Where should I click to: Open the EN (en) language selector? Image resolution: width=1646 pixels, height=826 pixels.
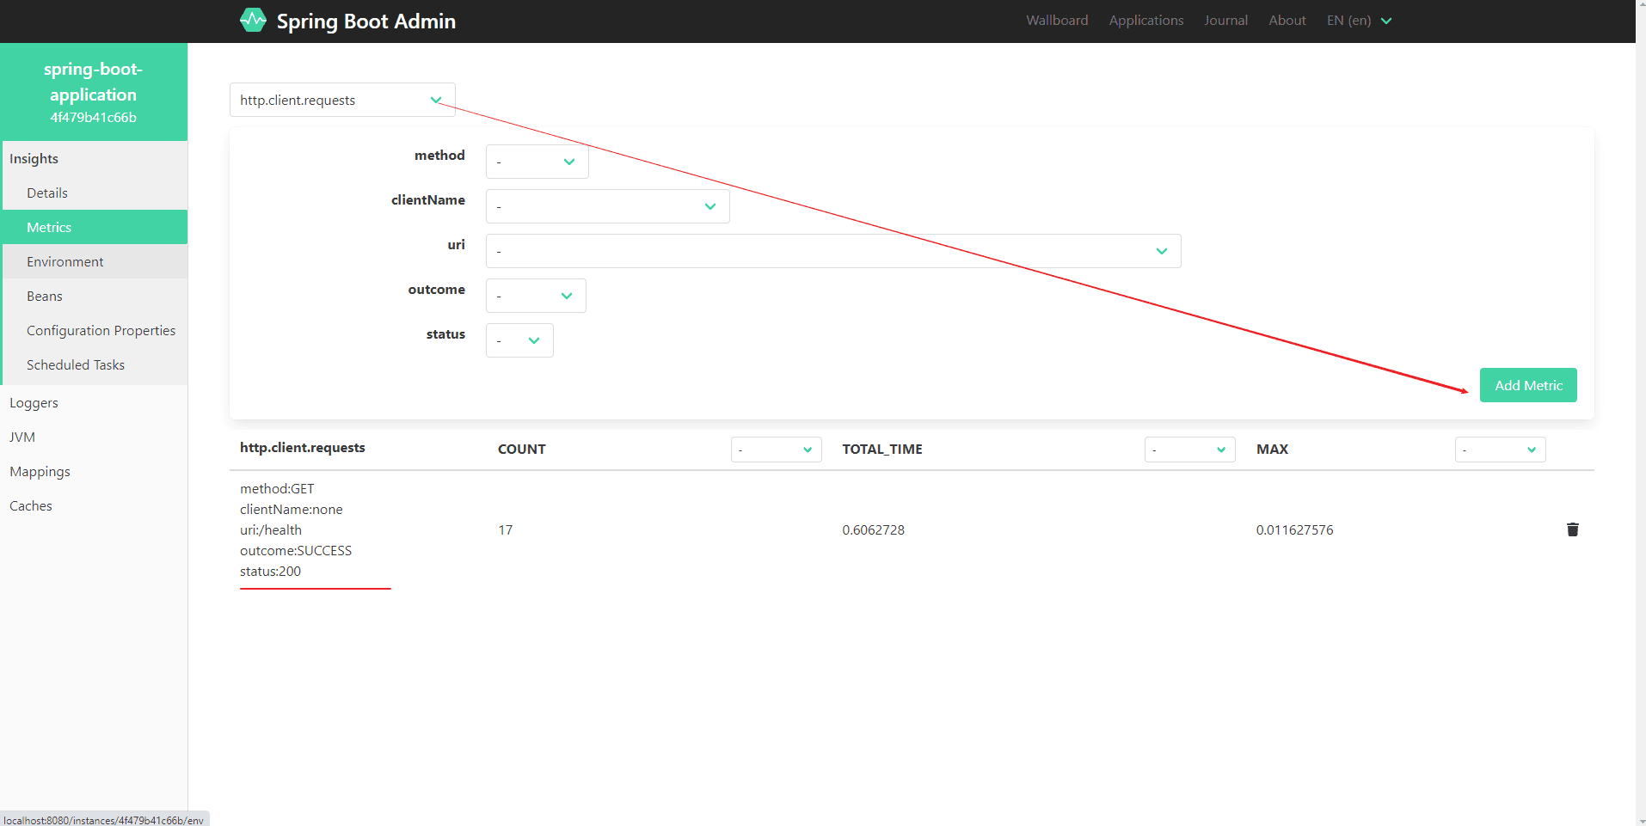coord(1358,21)
